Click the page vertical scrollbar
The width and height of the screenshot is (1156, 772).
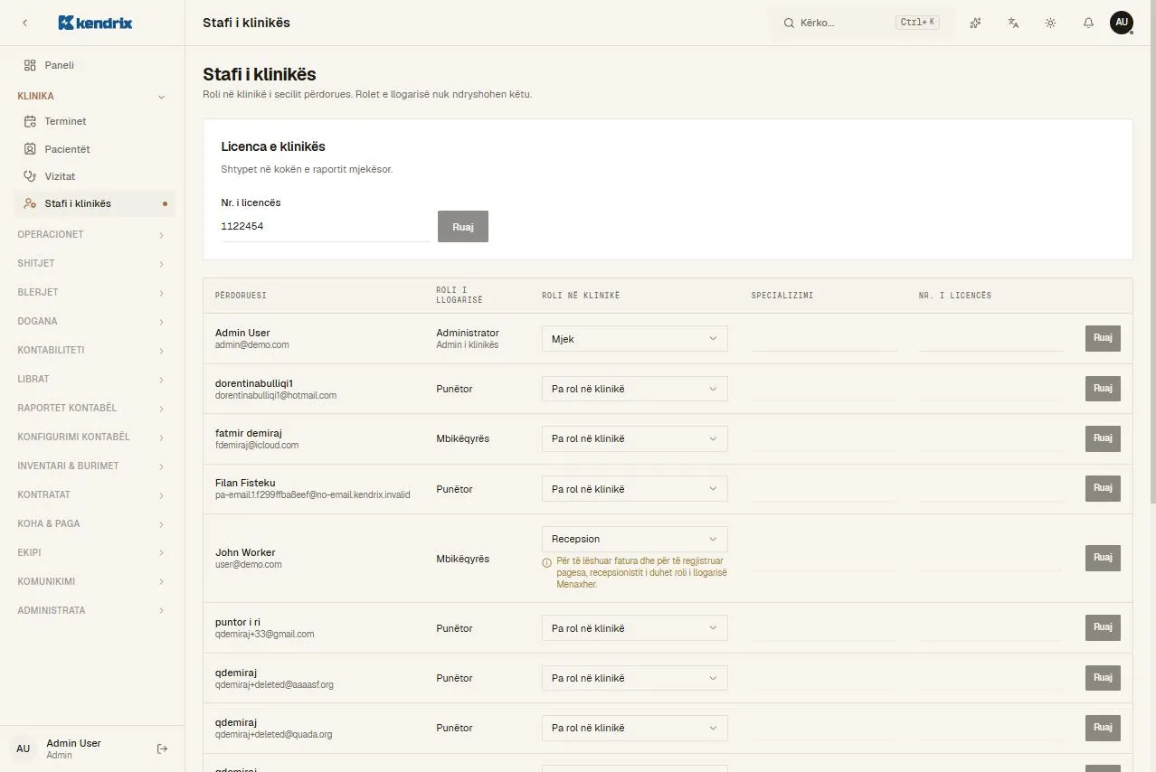tap(1151, 253)
